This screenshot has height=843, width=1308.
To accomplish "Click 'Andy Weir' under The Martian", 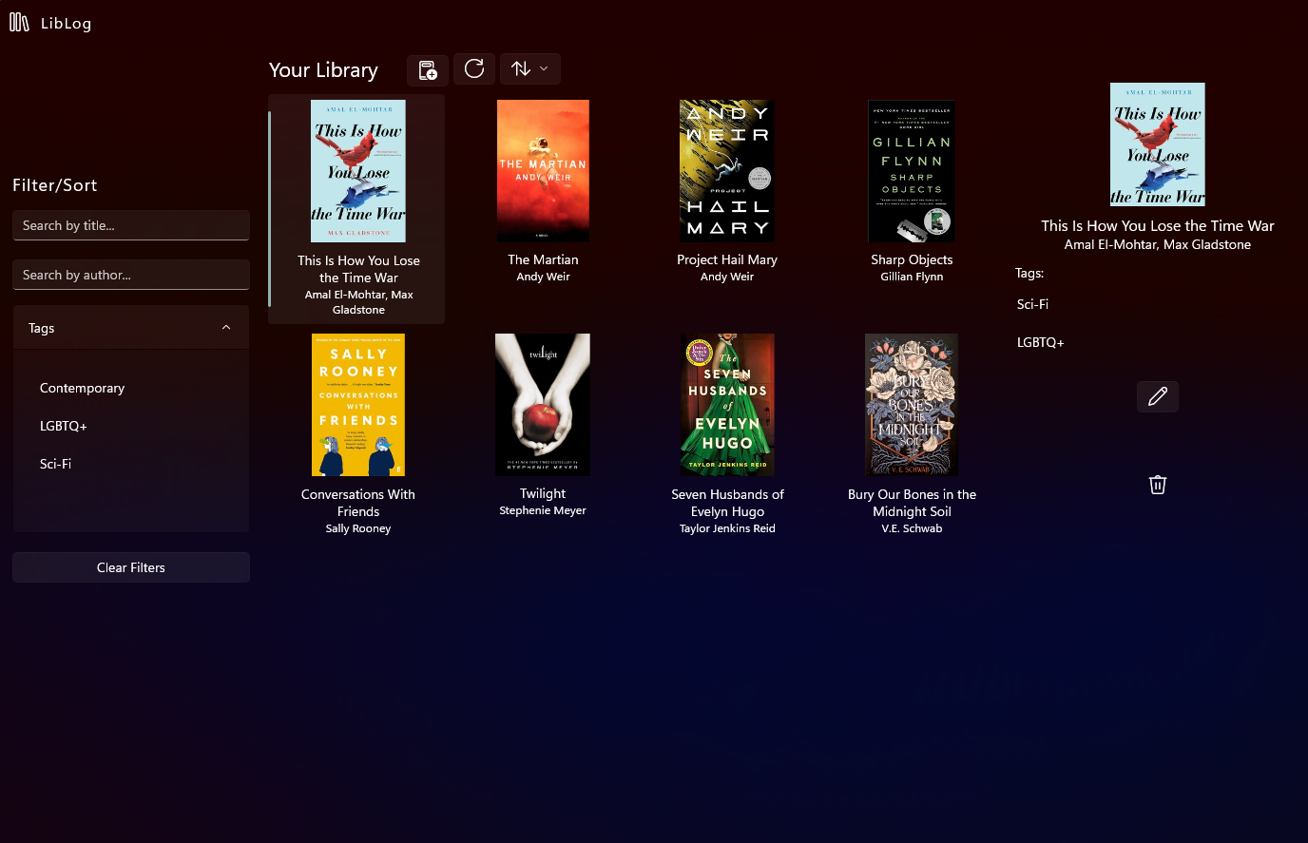I will [543, 277].
